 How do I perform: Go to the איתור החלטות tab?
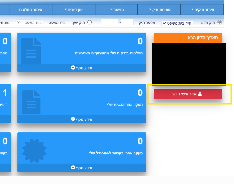coord(30,10)
